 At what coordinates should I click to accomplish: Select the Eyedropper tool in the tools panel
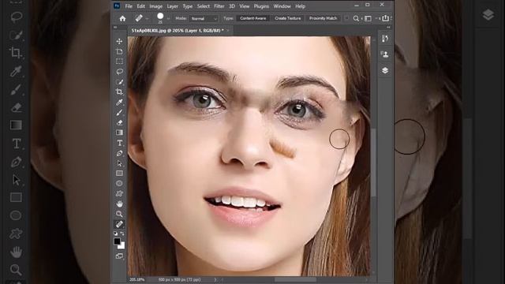coord(119,103)
